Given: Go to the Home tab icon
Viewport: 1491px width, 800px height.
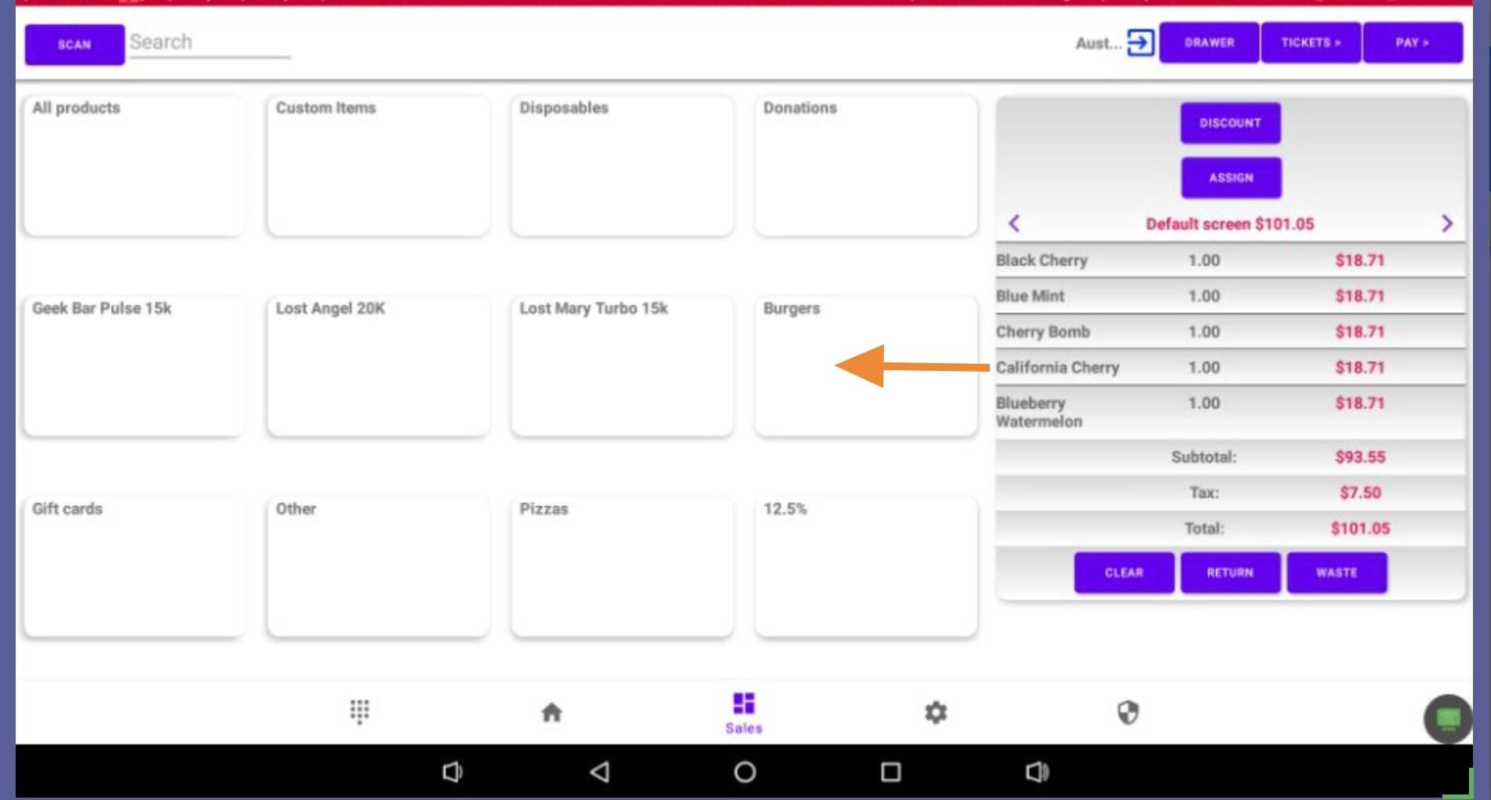Looking at the screenshot, I should click(x=551, y=712).
